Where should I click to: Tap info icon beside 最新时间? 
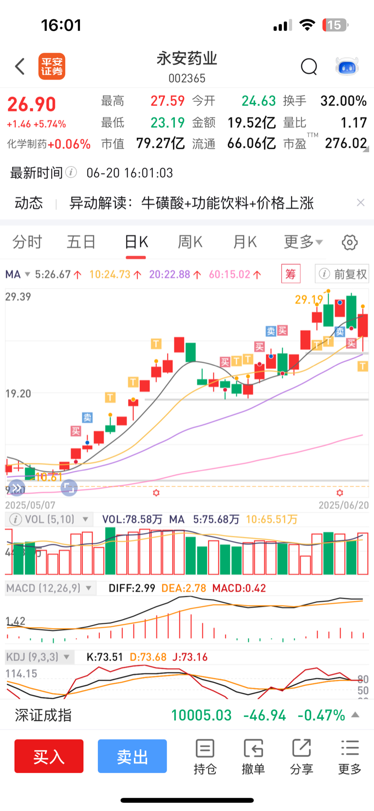click(71, 172)
